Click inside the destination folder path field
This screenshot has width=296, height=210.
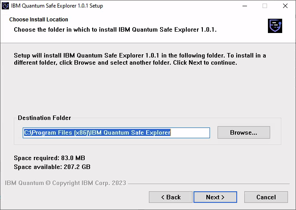tap(116, 133)
